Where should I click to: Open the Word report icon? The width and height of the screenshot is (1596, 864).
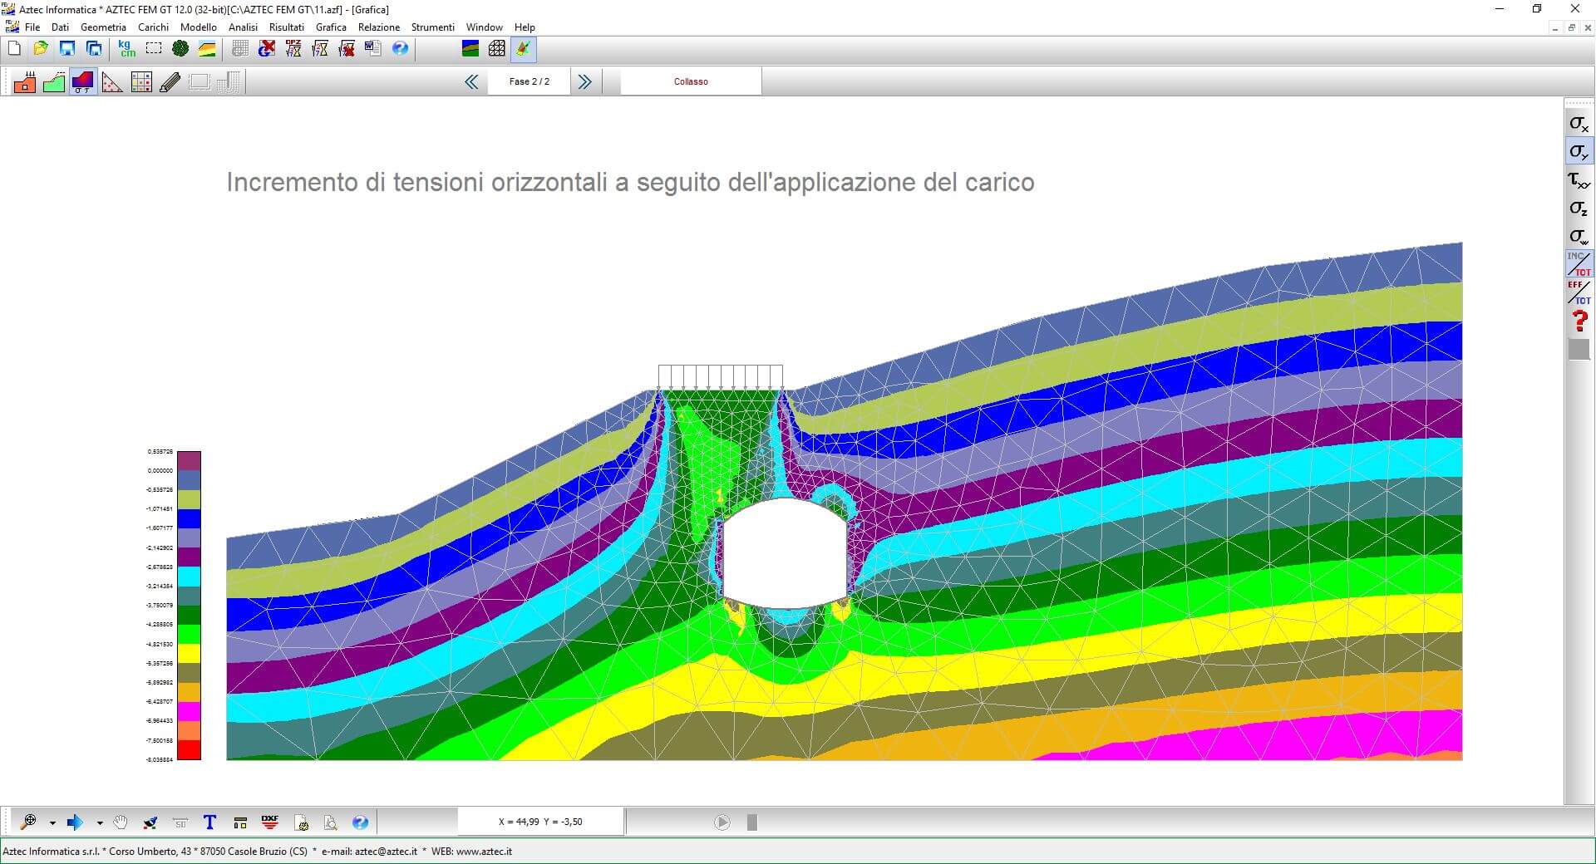tap(373, 49)
